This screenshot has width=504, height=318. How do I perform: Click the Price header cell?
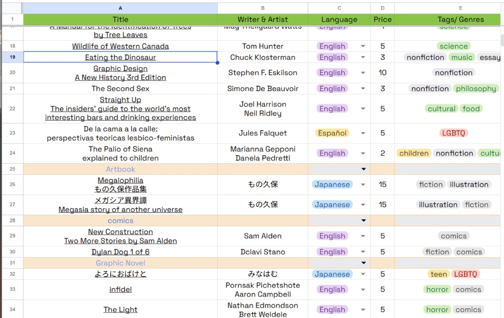pyautogui.click(x=383, y=20)
